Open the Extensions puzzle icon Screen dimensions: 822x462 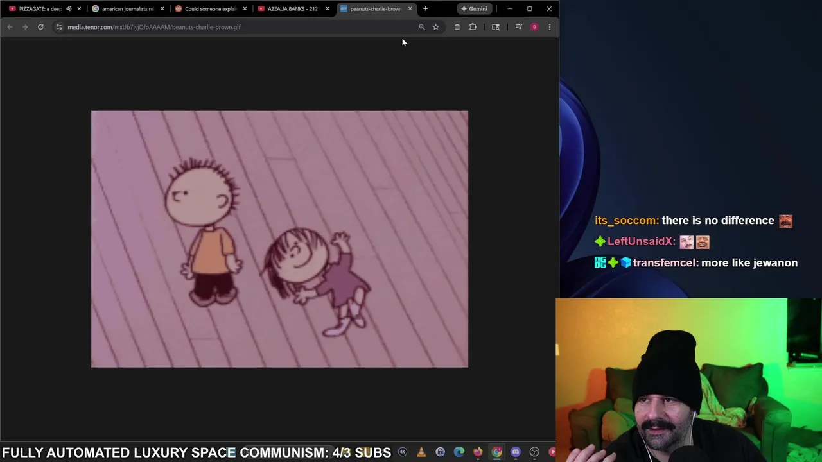click(473, 27)
